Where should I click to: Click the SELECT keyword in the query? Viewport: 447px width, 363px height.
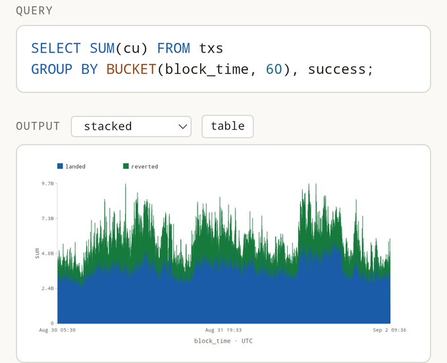click(56, 48)
